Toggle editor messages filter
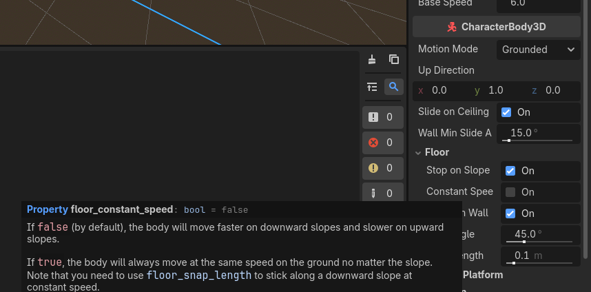Screen dimensions: 591x292 pos(382,194)
